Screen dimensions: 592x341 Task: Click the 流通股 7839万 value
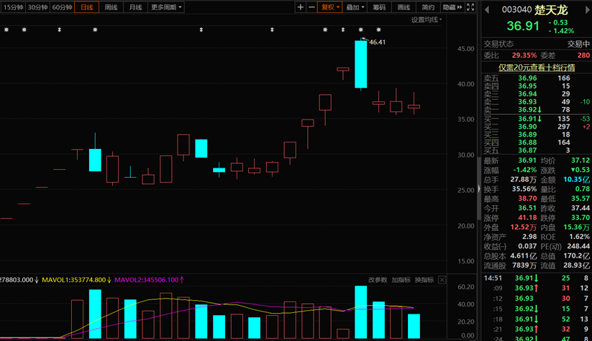coord(524,265)
